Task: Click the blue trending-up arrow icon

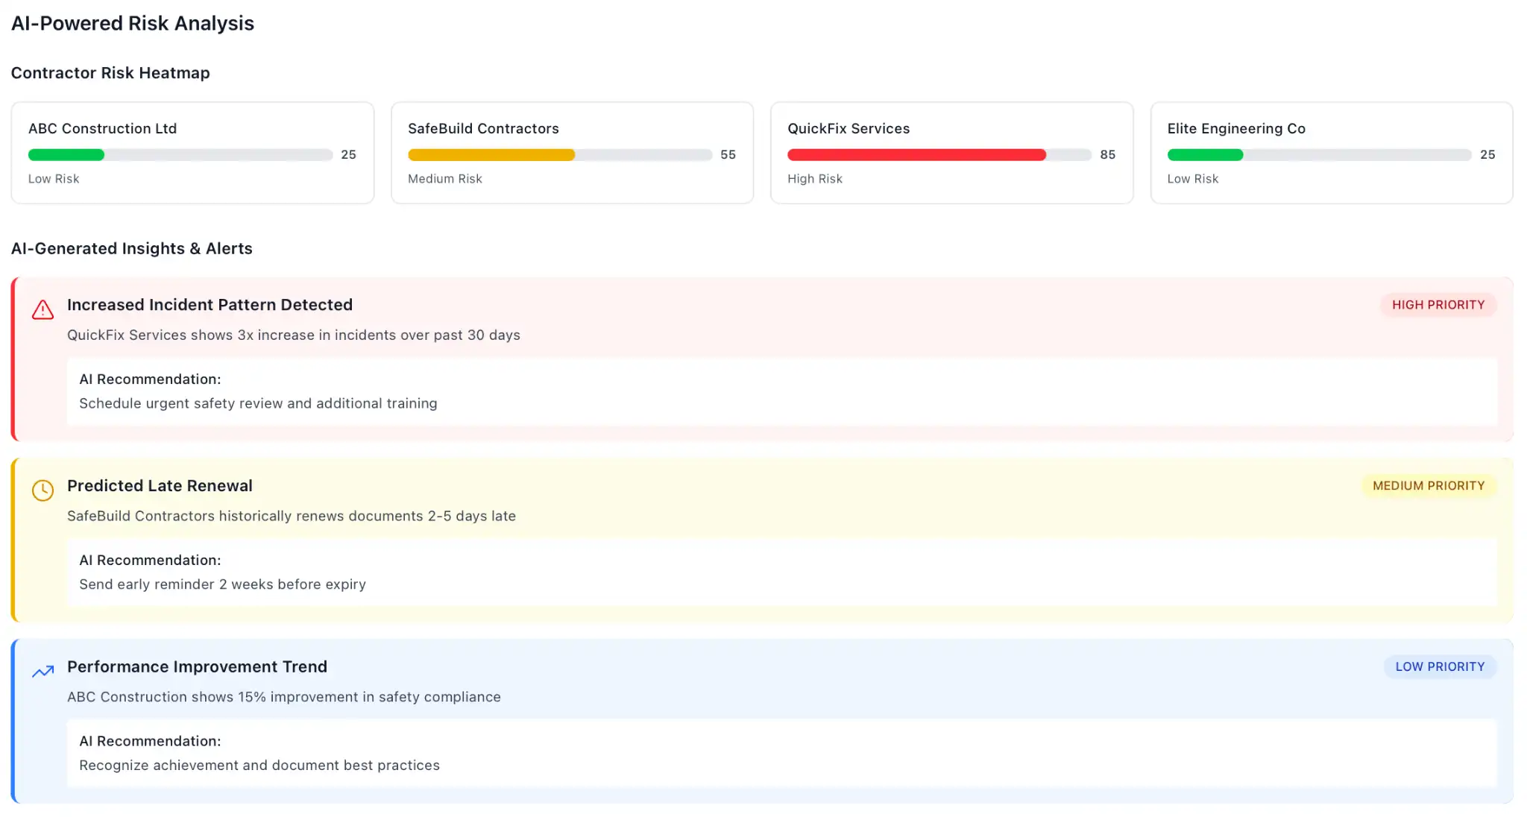Action: click(42, 671)
